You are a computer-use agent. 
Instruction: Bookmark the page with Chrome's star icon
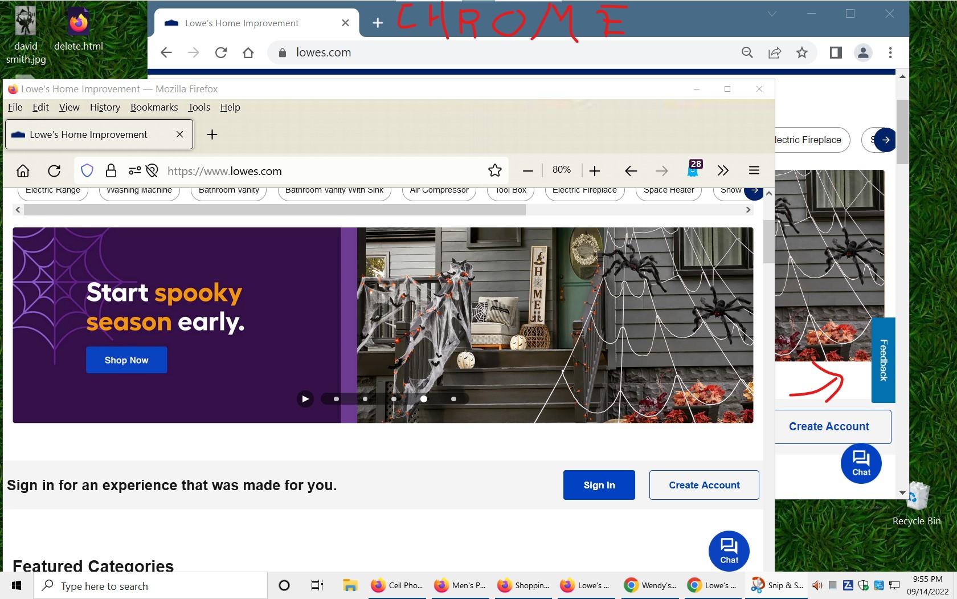[x=801, y=52]
